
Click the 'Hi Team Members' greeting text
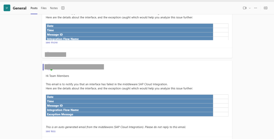pyautogui.click(x=57, y=76)
